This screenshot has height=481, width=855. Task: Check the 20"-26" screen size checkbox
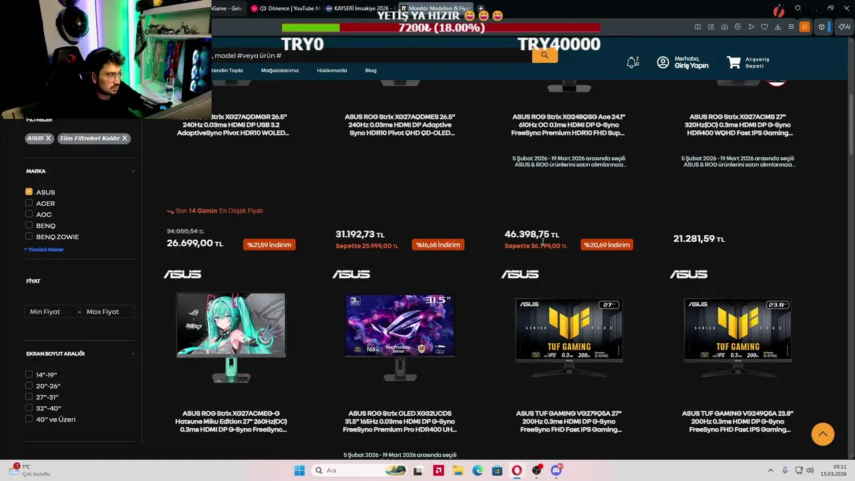pos(29,385)
